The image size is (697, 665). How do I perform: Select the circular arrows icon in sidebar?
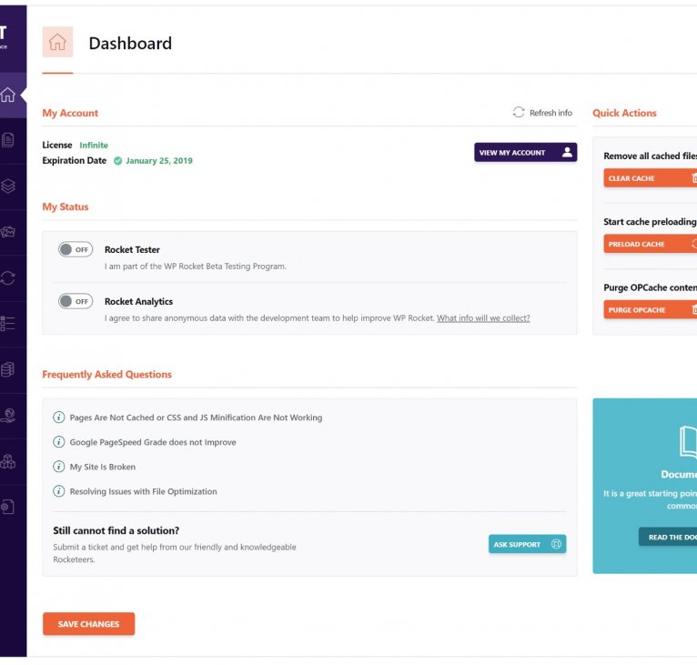tap(8, 277)
